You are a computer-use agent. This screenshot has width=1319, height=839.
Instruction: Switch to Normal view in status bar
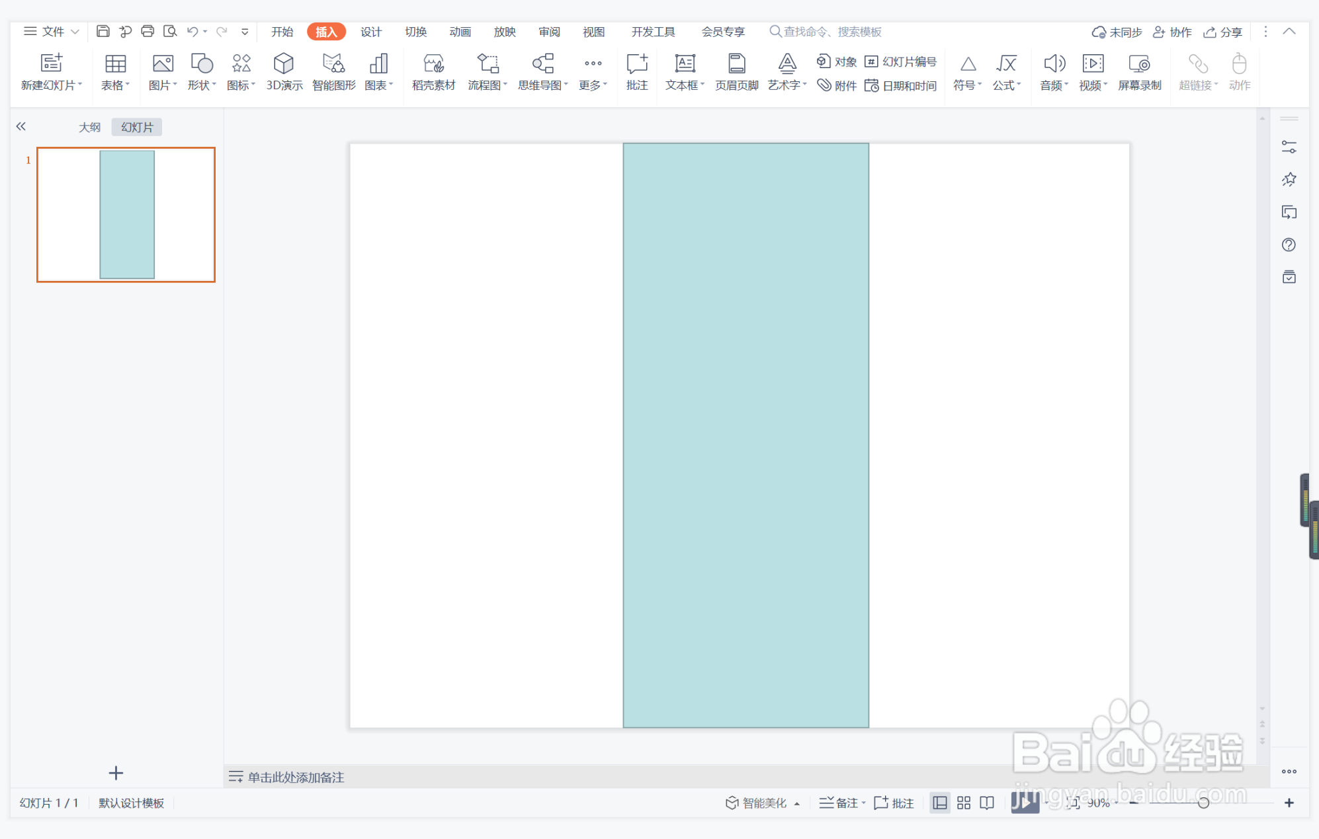[939, 803]
